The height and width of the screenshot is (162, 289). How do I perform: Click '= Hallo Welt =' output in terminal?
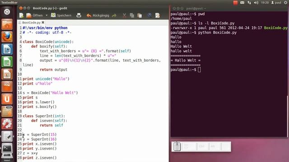click(x=186, y=60)
